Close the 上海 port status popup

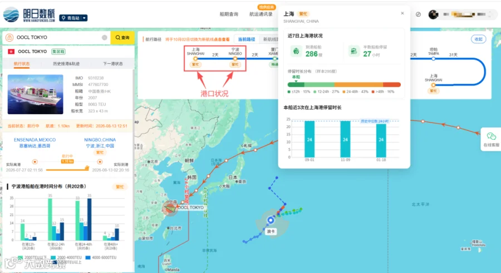pyautogui.click(x=402, y=13)
